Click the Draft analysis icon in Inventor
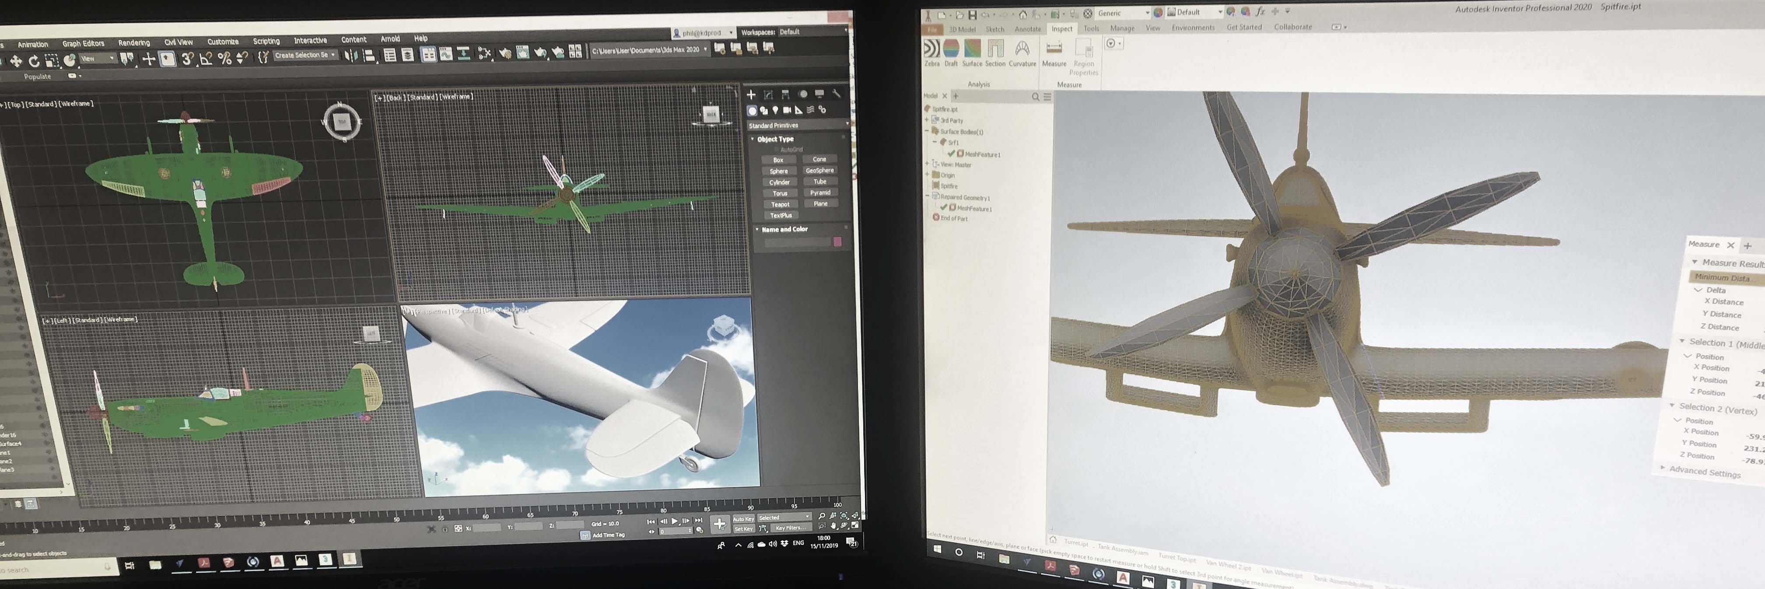Viewport: 1765px width, 589px height. [951, 52]
